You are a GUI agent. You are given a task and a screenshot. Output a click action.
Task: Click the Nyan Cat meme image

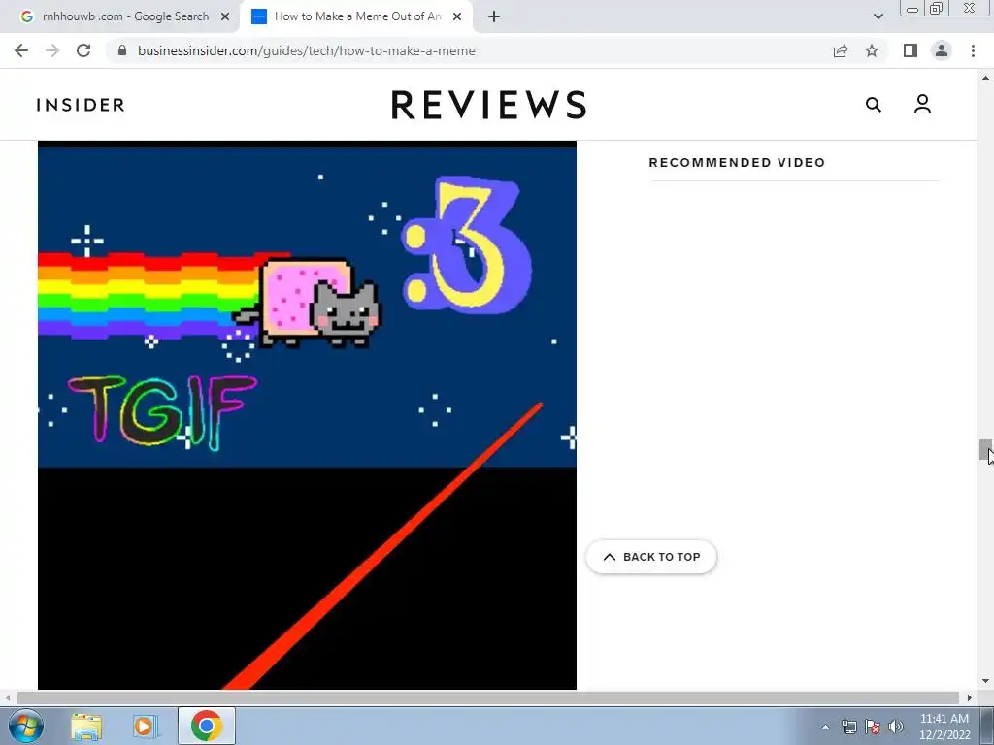pos(307,415)
